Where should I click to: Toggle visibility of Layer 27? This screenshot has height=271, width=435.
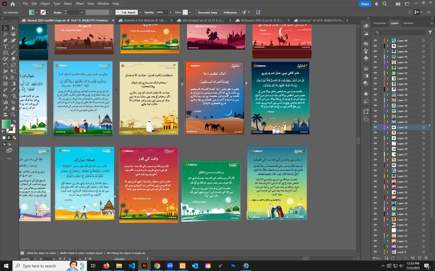click(x=375, y=154)
